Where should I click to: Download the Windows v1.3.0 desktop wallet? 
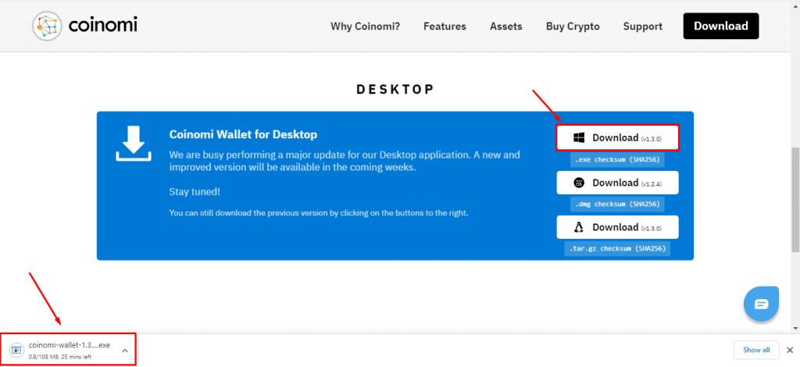point(617,137)
